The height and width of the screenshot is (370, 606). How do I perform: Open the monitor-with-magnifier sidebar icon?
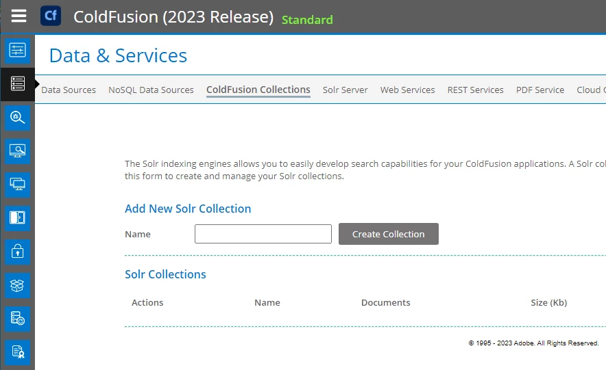pos(17,151)
